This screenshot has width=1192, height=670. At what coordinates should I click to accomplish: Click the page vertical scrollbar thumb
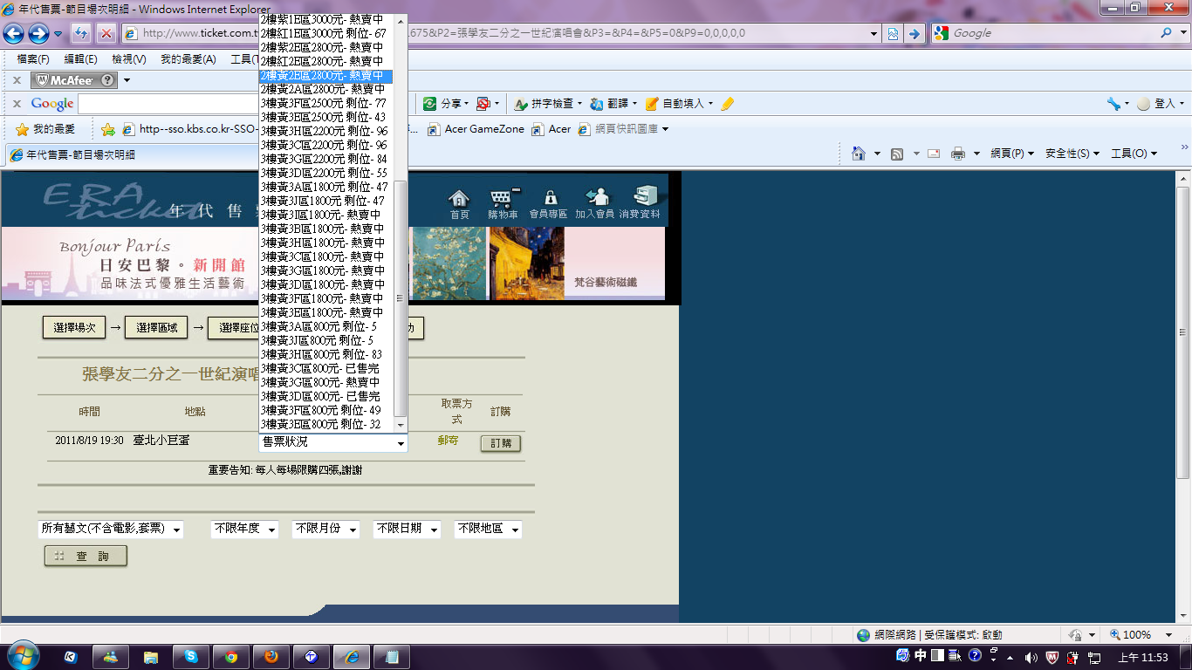click(1183, 332)
